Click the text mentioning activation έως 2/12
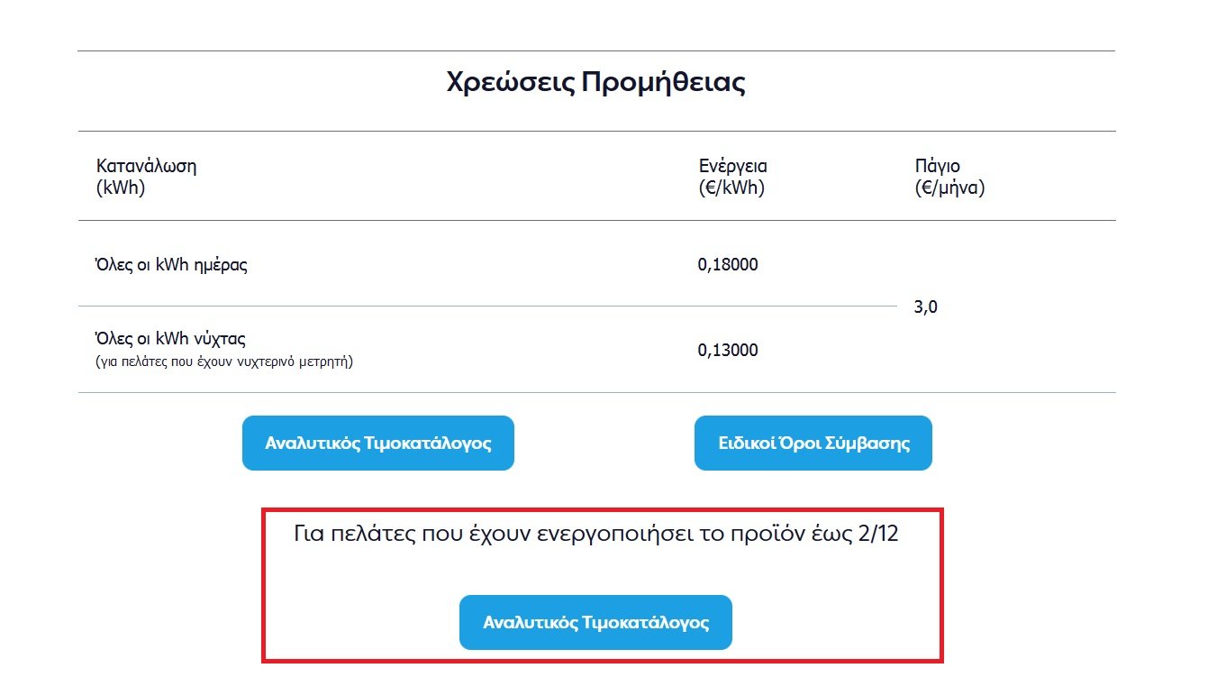The image size is (1226, 677). (x=596, y=534)
